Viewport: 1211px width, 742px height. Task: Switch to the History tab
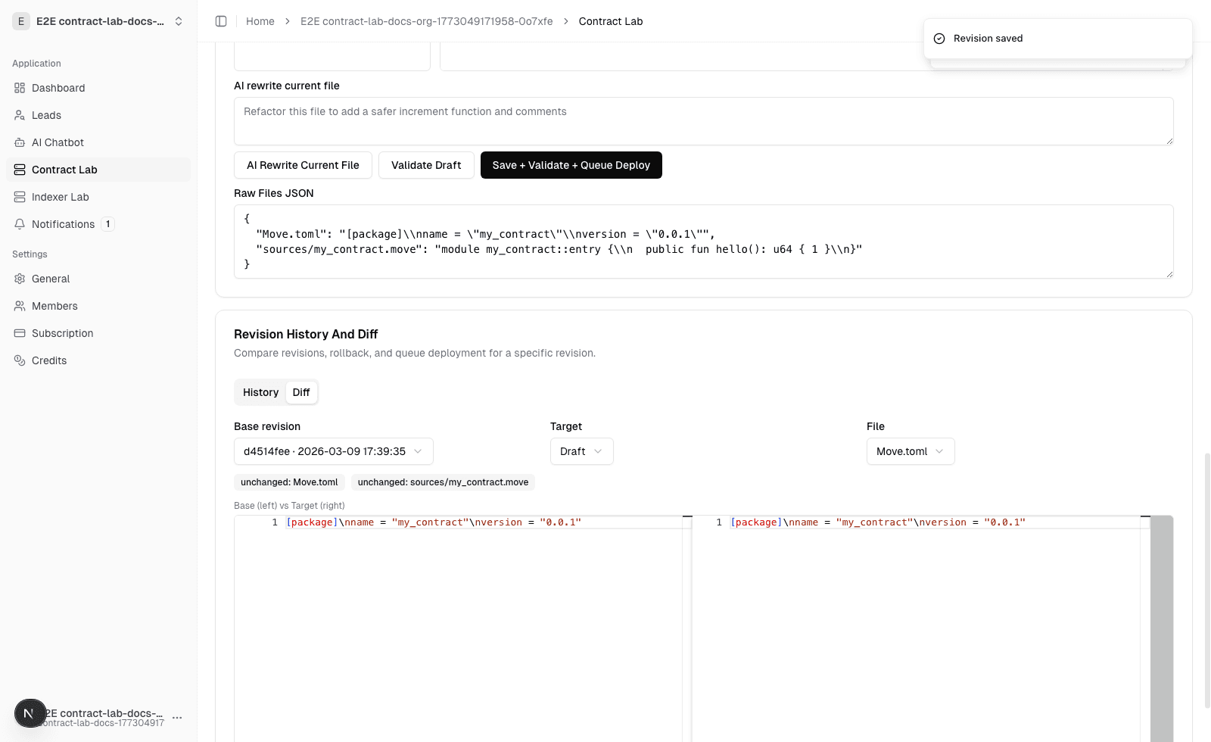(x=260, y=392)
